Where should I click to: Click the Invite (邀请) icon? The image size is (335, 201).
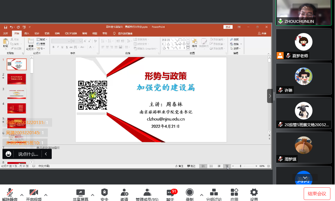[x=124, y=192]
